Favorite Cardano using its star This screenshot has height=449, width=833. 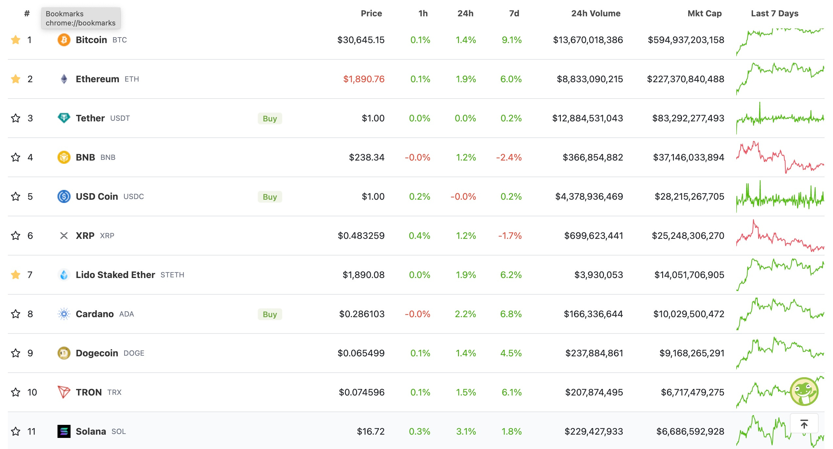[x=16, y=314]
